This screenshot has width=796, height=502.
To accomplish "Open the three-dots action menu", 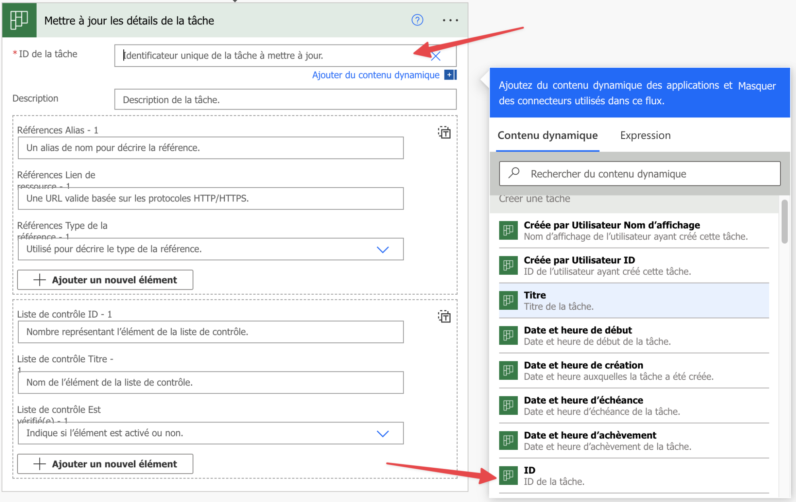I will click(450, 20).
